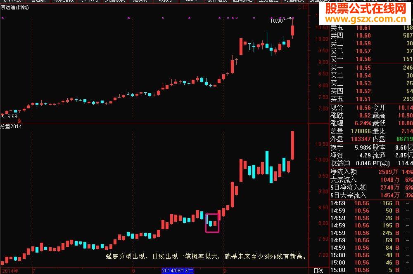Select the 14:59 tick with volume 245
The image size is (413, 274).
371,233
